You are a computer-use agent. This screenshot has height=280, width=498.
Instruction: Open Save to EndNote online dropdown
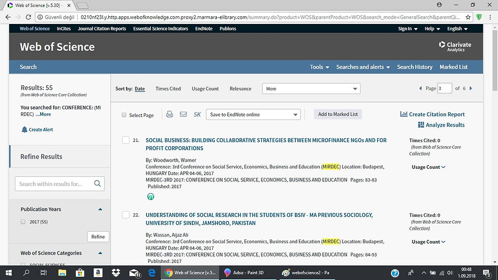pyautogui.click(x=253, y=115)
